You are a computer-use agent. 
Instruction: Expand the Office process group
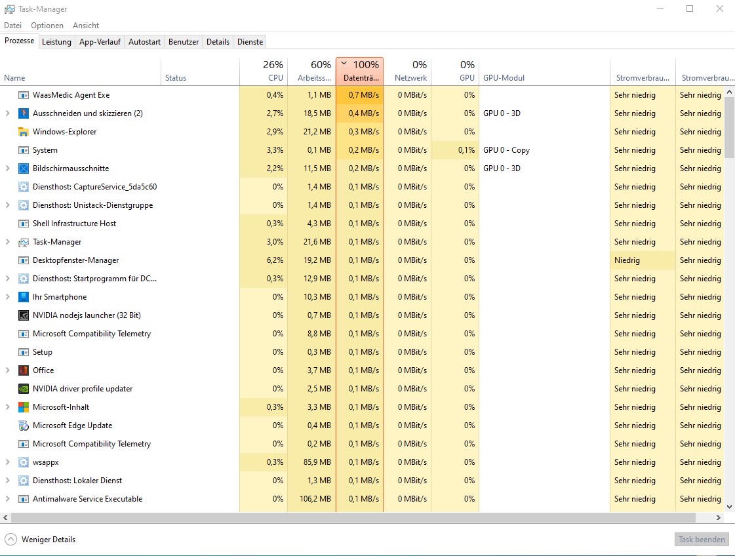coord(7,370)
